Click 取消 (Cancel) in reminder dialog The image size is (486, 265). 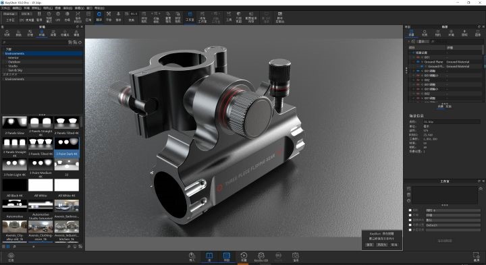(394, 245)
